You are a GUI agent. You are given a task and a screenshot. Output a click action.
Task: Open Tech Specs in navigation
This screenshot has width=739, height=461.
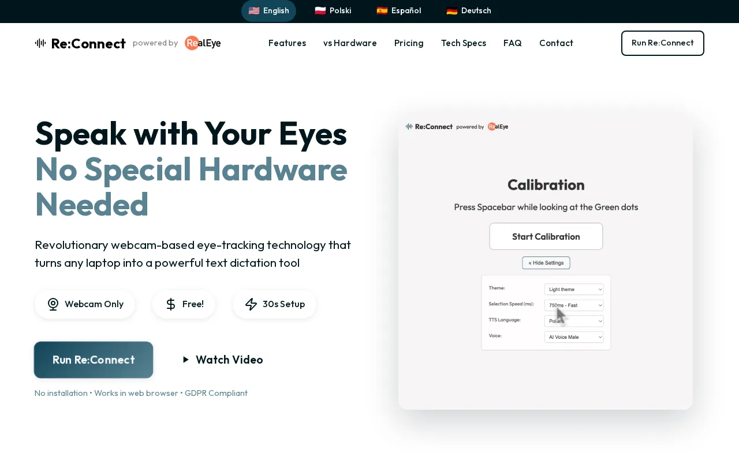464,43
